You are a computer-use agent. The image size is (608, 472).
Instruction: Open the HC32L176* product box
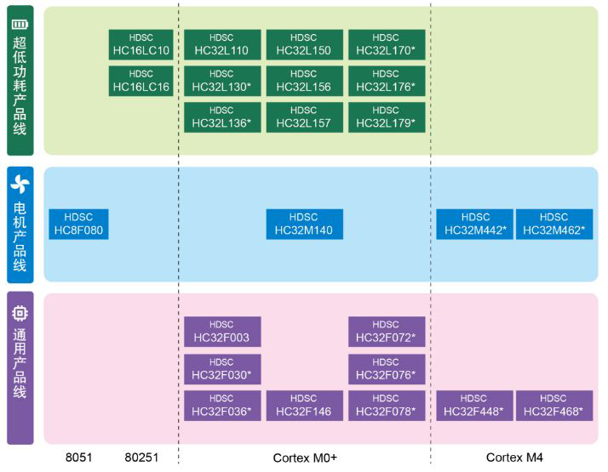(x=387, y=81)
